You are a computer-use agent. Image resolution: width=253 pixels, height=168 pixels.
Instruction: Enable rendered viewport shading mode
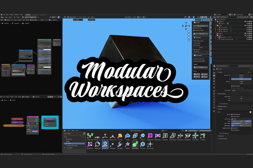[x=206, y=17]
